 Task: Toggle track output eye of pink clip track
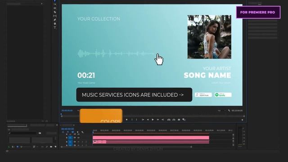(79, 138)
